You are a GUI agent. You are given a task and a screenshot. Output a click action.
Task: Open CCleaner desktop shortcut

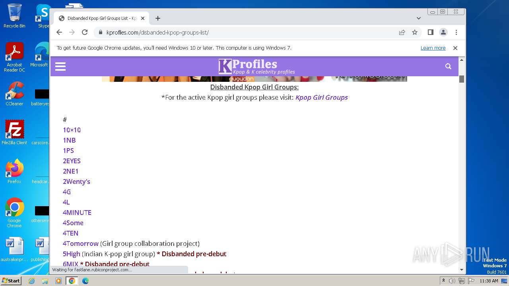click(14, 94)
